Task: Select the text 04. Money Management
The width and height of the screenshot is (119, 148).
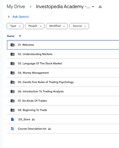Action: tap(33, 73)
